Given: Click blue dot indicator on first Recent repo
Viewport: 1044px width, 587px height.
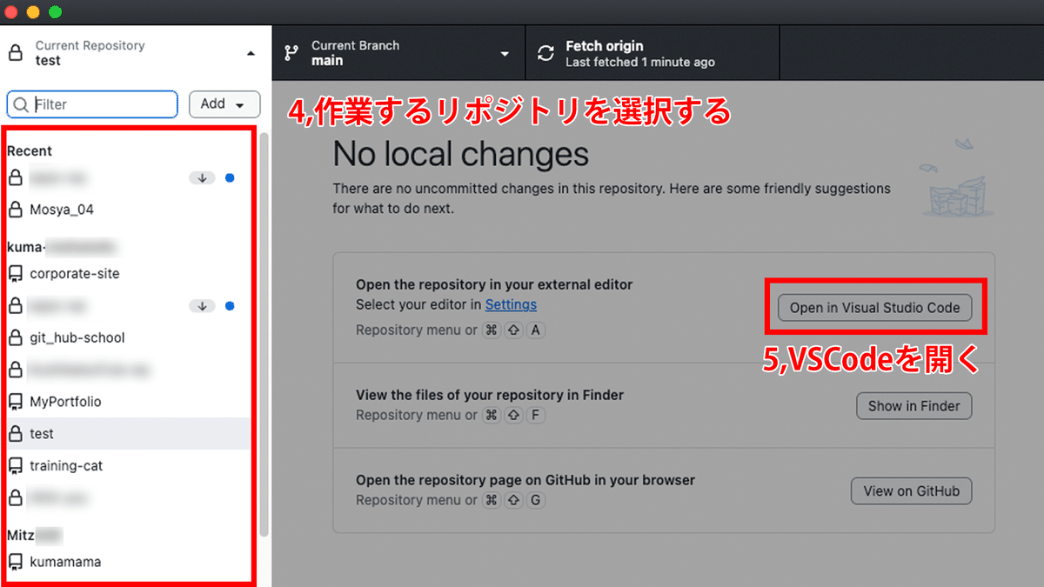Looking at the screenshot, I should click(x=230, y=178).
